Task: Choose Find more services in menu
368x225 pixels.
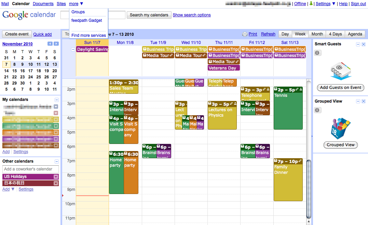Action: click(x=89, y=35)
